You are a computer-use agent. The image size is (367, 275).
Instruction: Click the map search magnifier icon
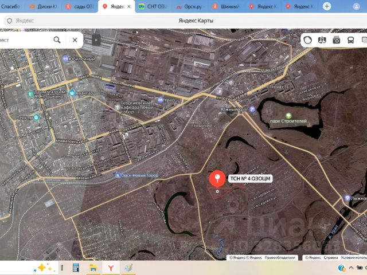57,40
